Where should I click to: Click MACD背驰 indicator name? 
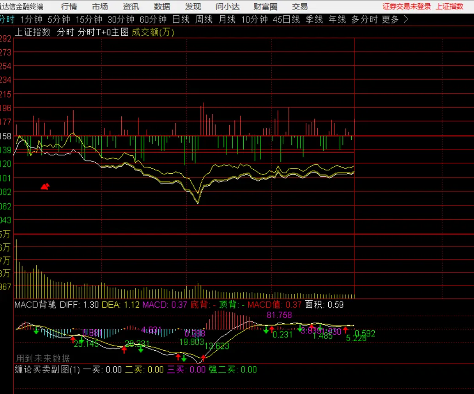[x=35, y=304]
